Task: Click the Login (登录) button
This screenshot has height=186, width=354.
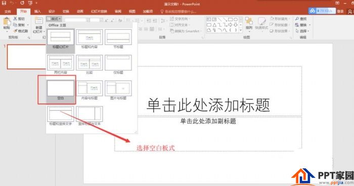Action: tap(340, 11)
